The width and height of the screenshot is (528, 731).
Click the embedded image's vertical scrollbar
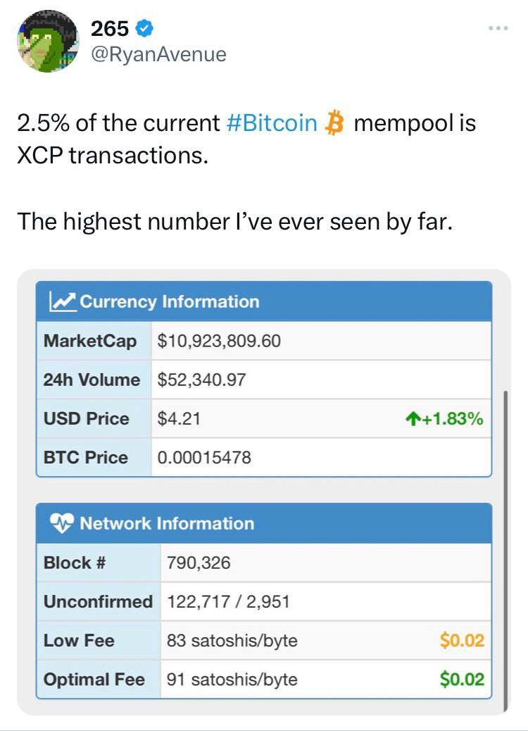point(505,551)
